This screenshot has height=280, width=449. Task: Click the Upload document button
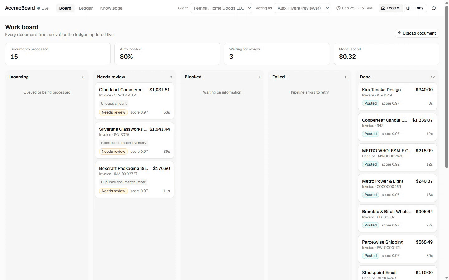click(x=417, y=33)
